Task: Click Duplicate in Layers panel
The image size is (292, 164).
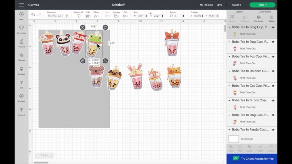Action: click(x=259, y=19)
